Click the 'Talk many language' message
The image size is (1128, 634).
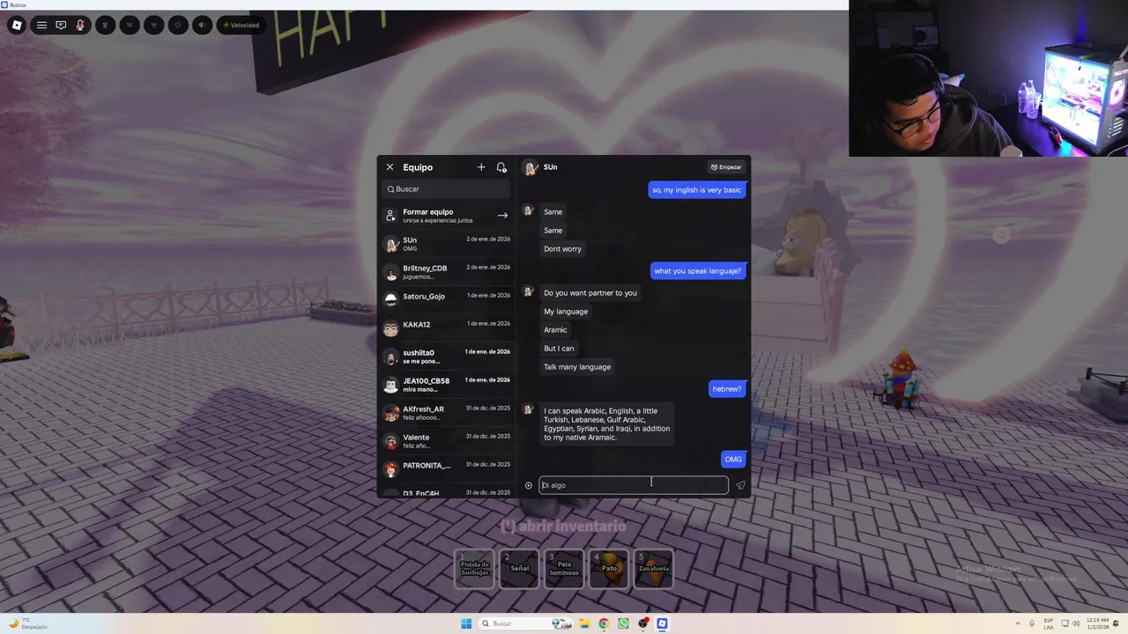click(577, 367)
